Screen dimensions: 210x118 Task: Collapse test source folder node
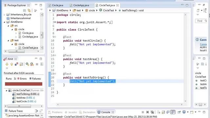(8, 40)
